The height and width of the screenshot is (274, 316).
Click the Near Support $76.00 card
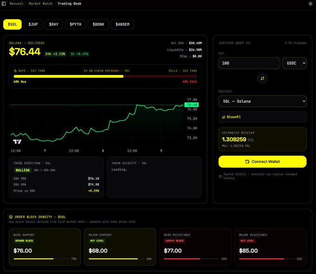coord(45,247)
